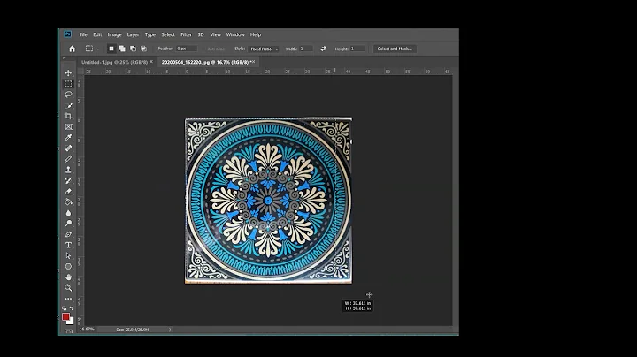The width and height of the screenshot is (637, 357).
Task: Open the Edit menu
Action: 97,34
